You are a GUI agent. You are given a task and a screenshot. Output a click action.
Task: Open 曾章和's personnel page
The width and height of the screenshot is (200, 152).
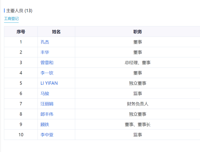tap(47, 63)
